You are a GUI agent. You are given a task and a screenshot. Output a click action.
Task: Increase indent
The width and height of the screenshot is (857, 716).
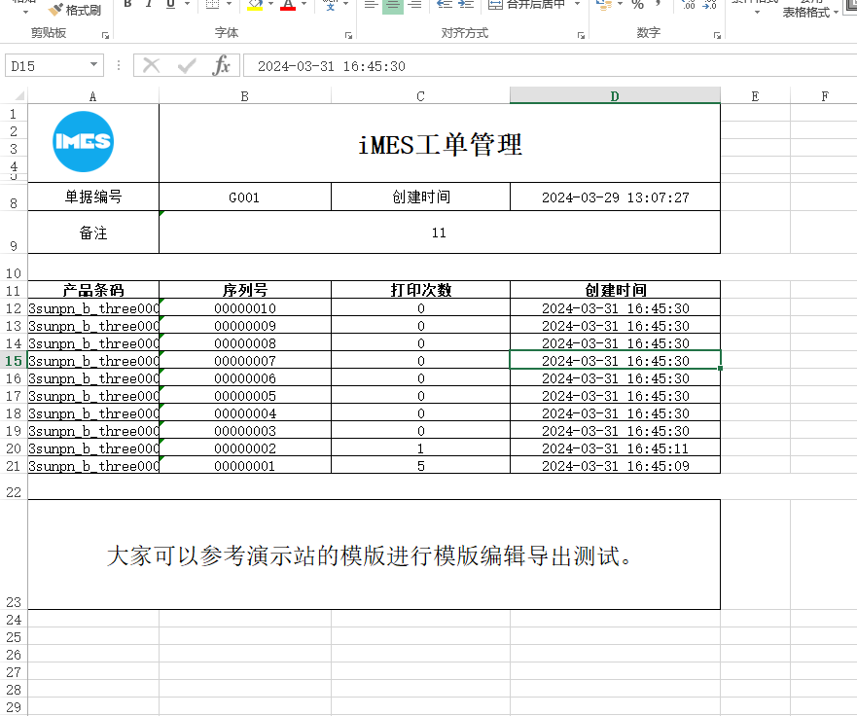point(466,5)
